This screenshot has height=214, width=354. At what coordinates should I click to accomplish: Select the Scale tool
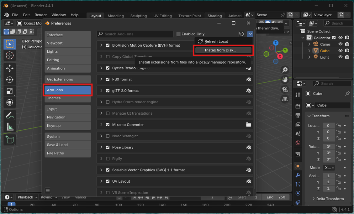[x=9, y=91]
